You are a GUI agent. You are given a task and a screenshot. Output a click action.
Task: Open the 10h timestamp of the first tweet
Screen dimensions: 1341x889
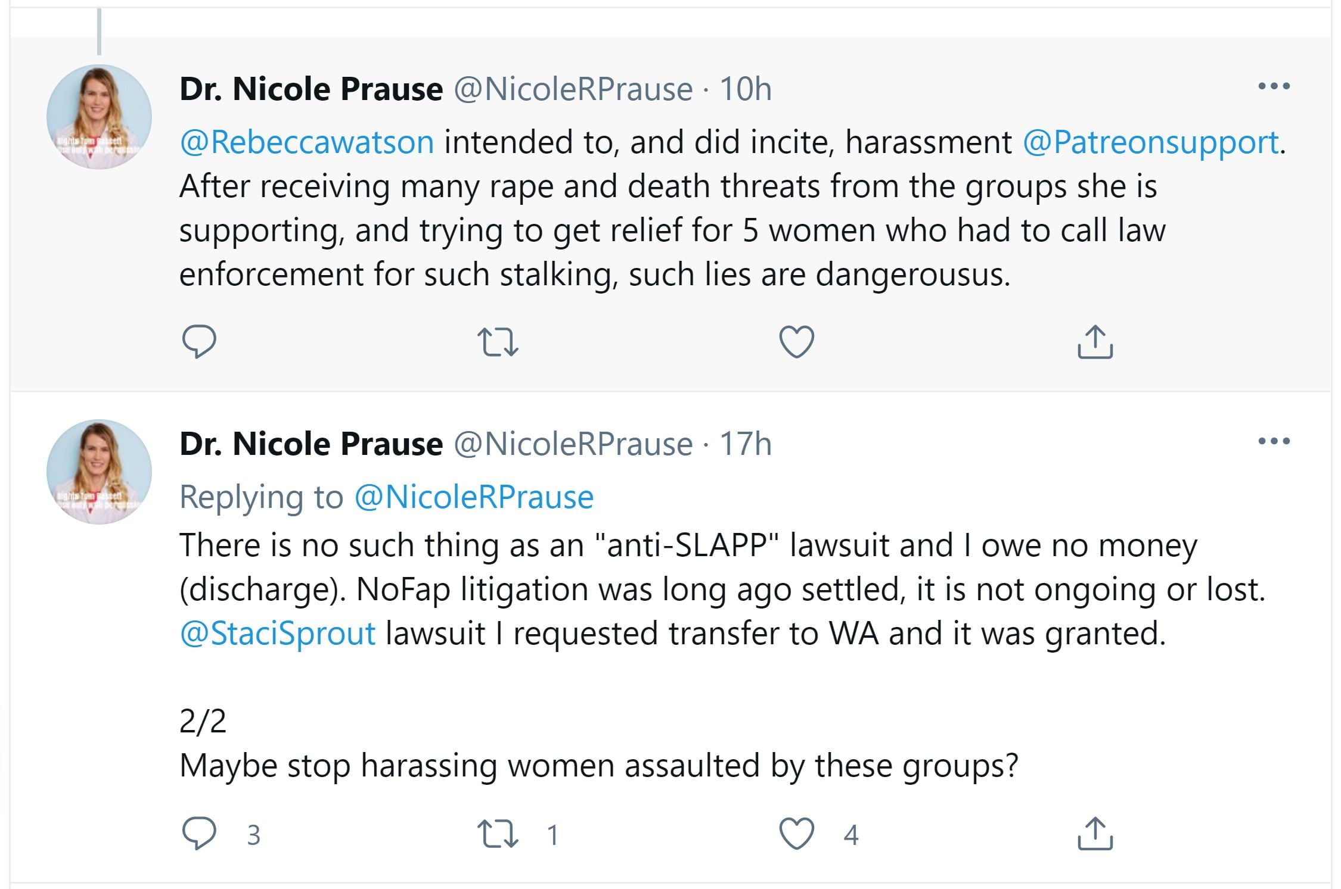pyautogui.click(x=745, y=89)
